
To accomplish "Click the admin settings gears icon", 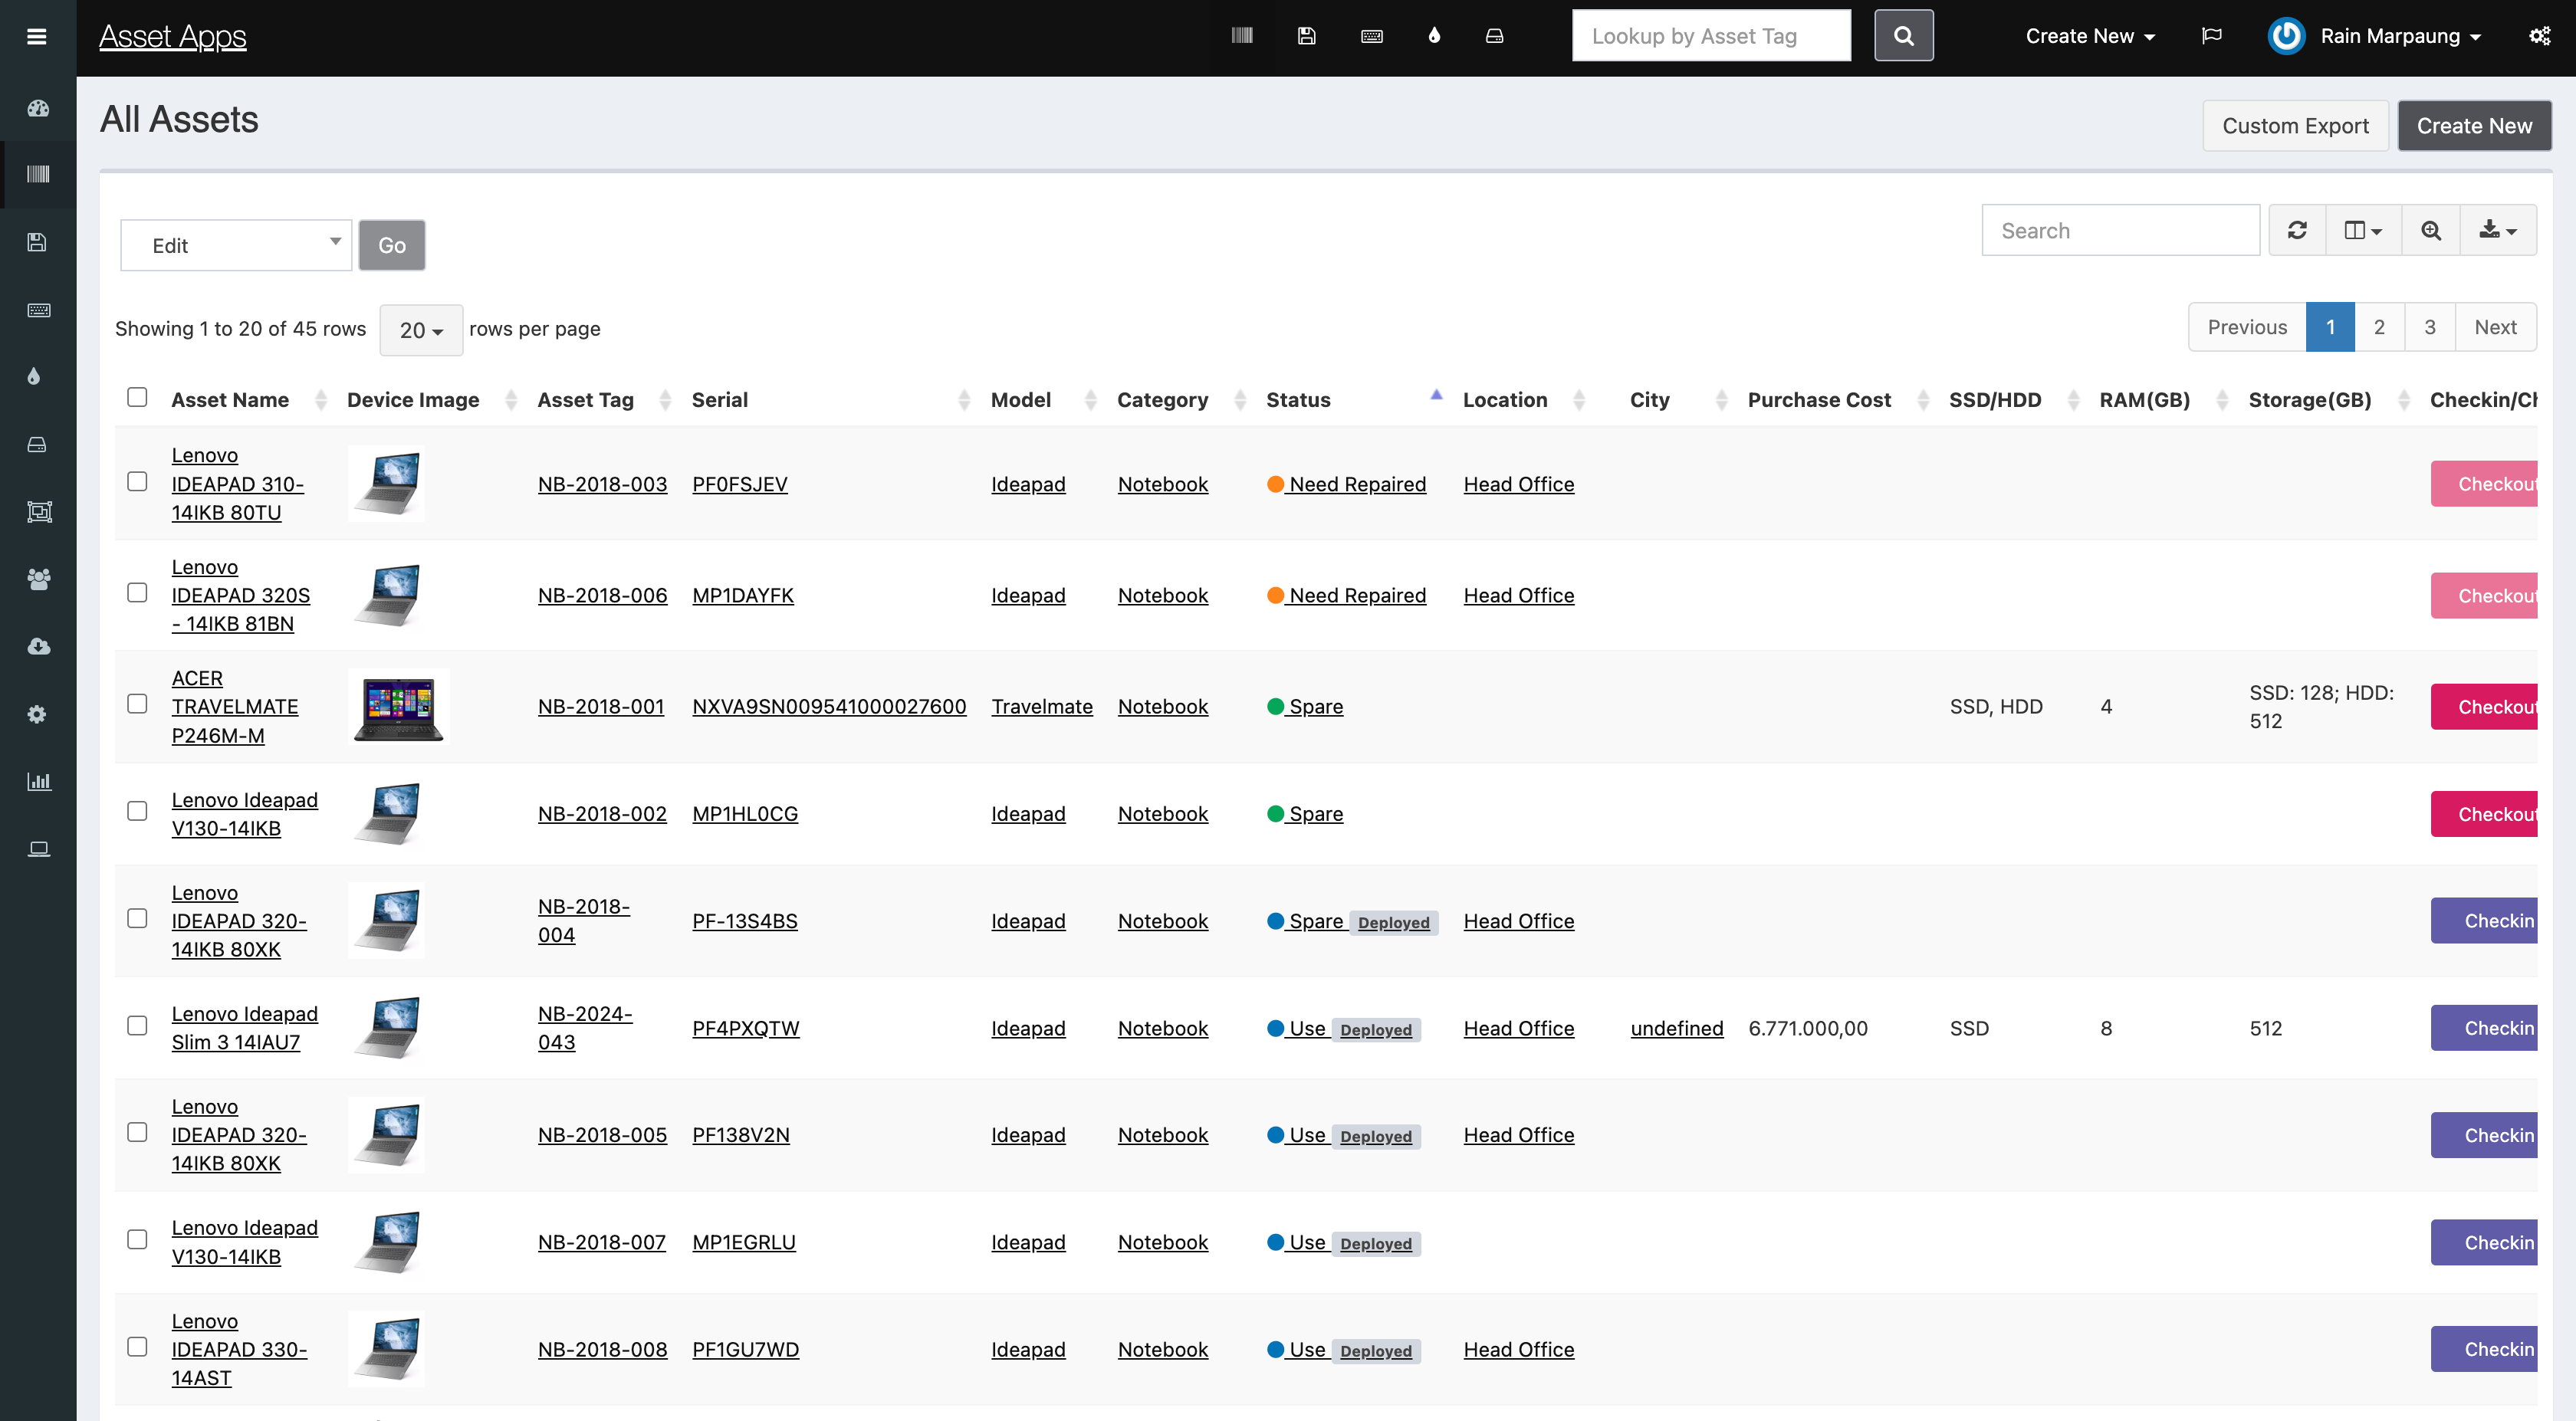I will coord(2539,36).
